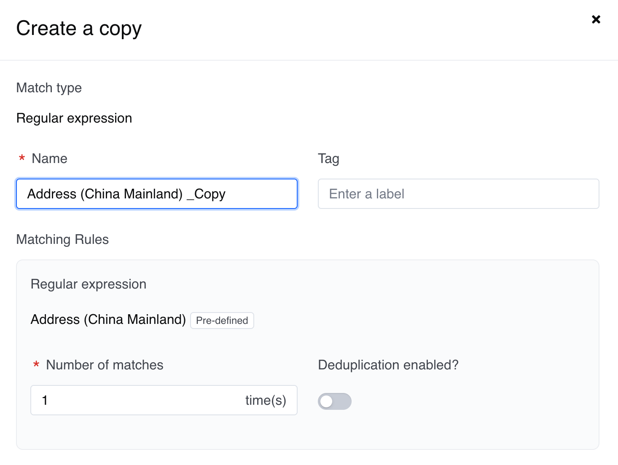This screenshot has width=618, height=465.
Task: Click the Create a copy title
Action: 79,29
